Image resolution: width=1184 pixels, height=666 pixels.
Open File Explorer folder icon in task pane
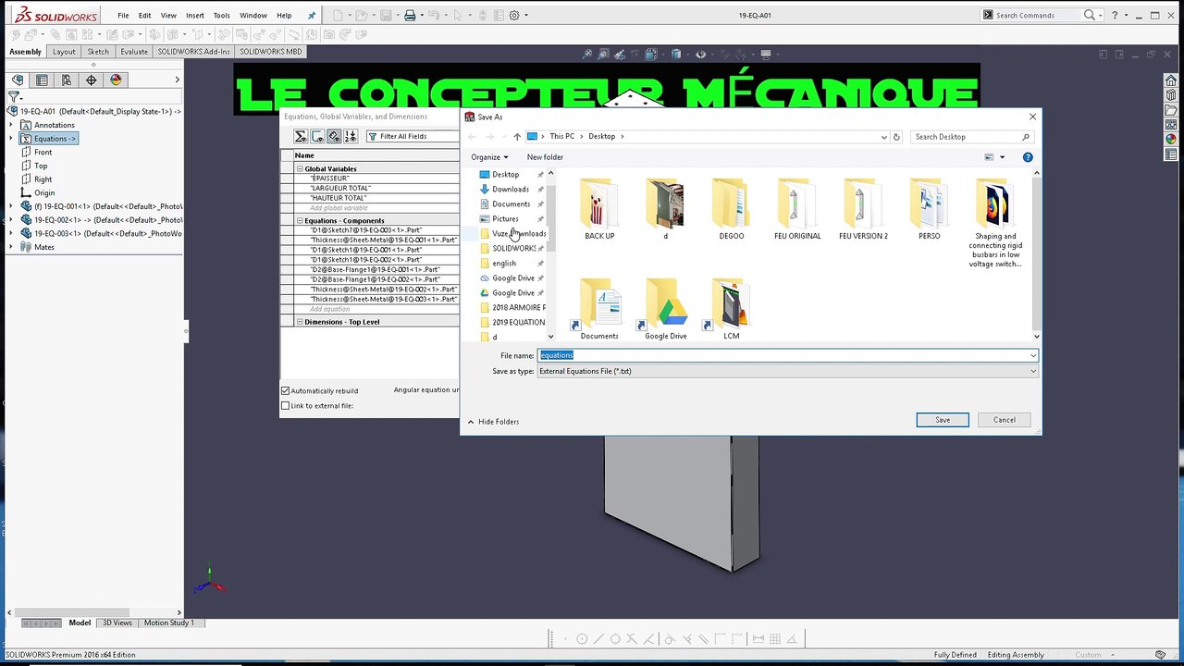click(1171, 111)
